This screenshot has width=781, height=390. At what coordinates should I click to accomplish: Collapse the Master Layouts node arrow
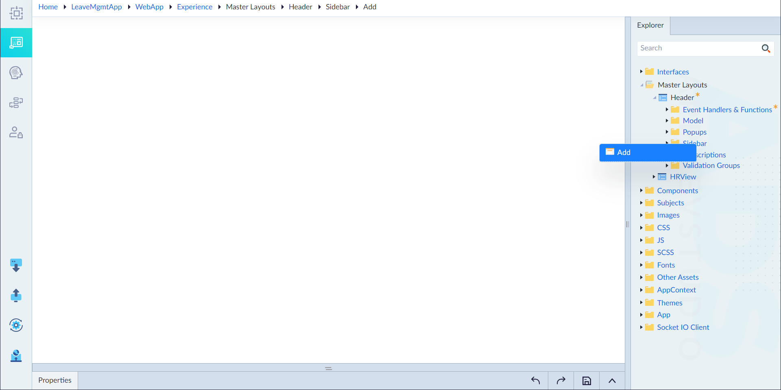pos(642,85)
